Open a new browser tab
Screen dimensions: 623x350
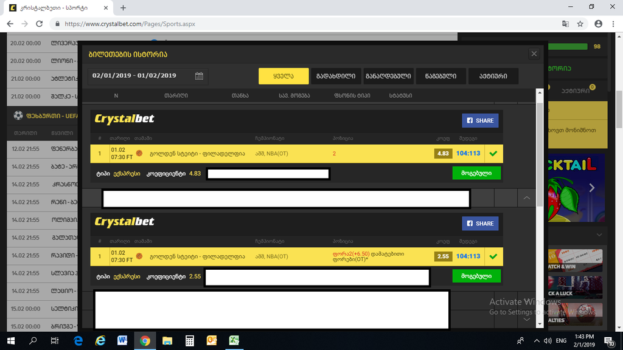(123, 8)
